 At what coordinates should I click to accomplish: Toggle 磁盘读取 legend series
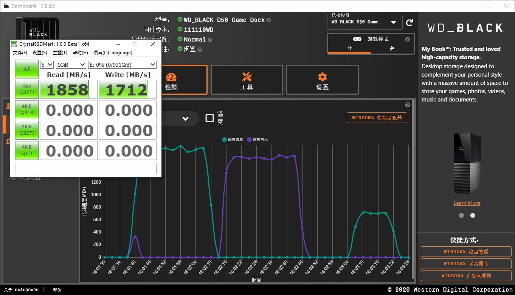coord(233,140)
